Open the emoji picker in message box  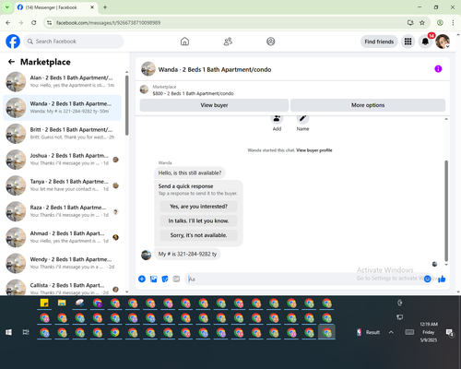tap(427, 279)
